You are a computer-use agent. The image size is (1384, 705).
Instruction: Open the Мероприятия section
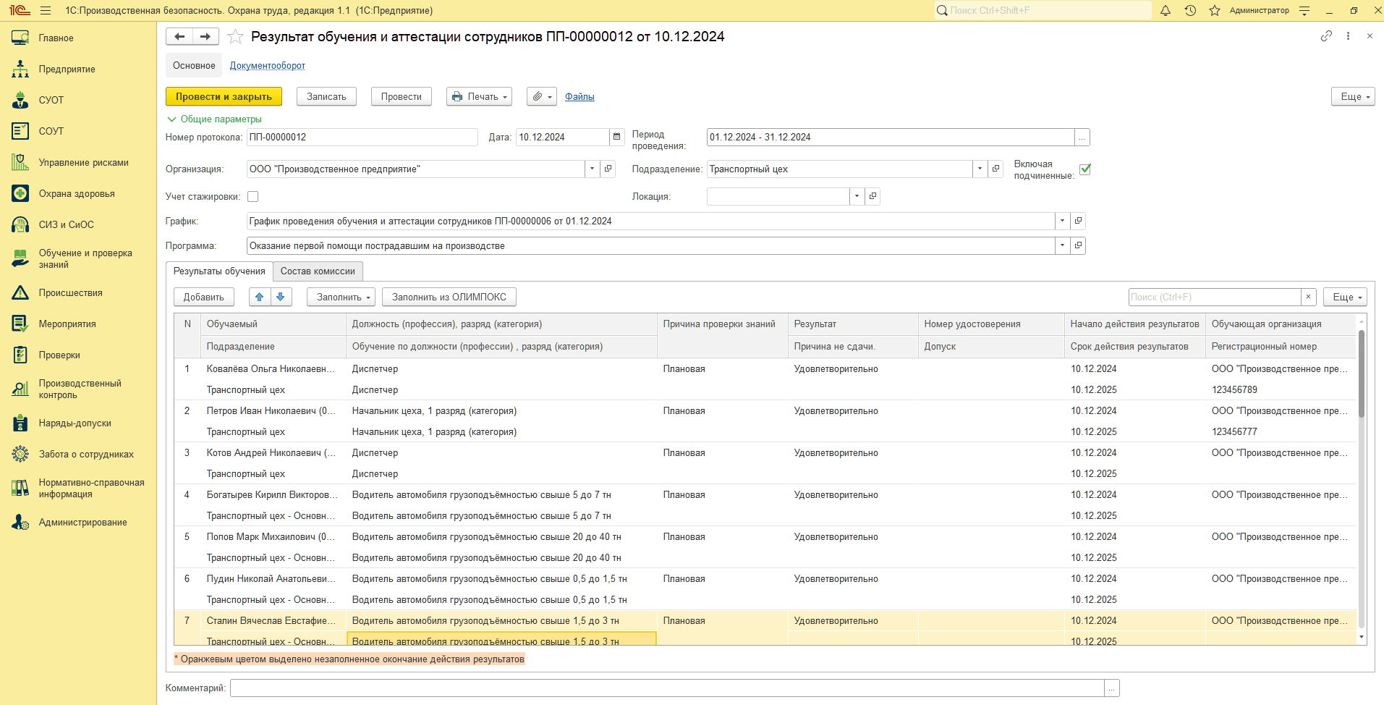click(67, 324)
